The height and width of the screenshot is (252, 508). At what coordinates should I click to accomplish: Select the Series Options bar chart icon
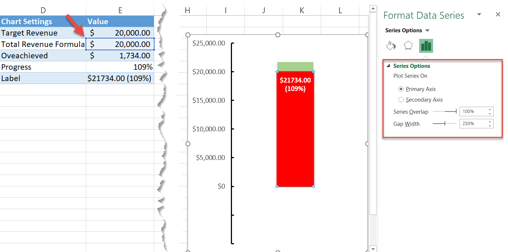(x=426, y=46)
